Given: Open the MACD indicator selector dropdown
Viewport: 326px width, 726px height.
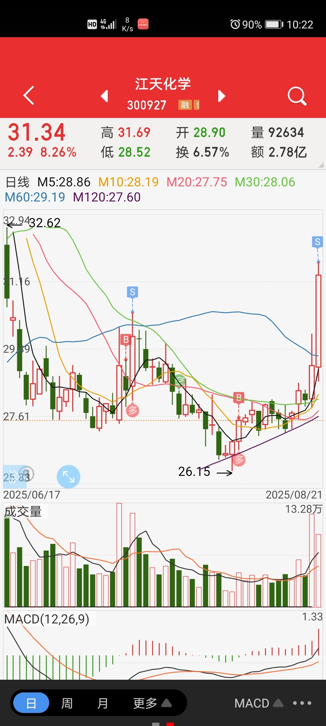Looking at the screenshot, I should point(259,703).
